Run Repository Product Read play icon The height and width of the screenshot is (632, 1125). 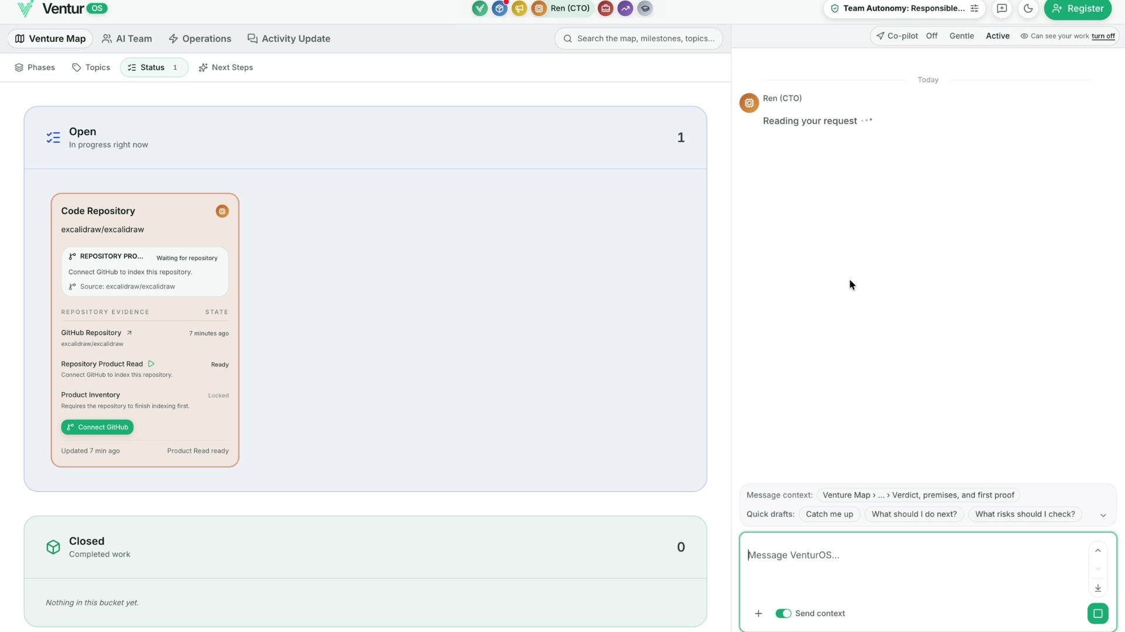coord(151,363)
